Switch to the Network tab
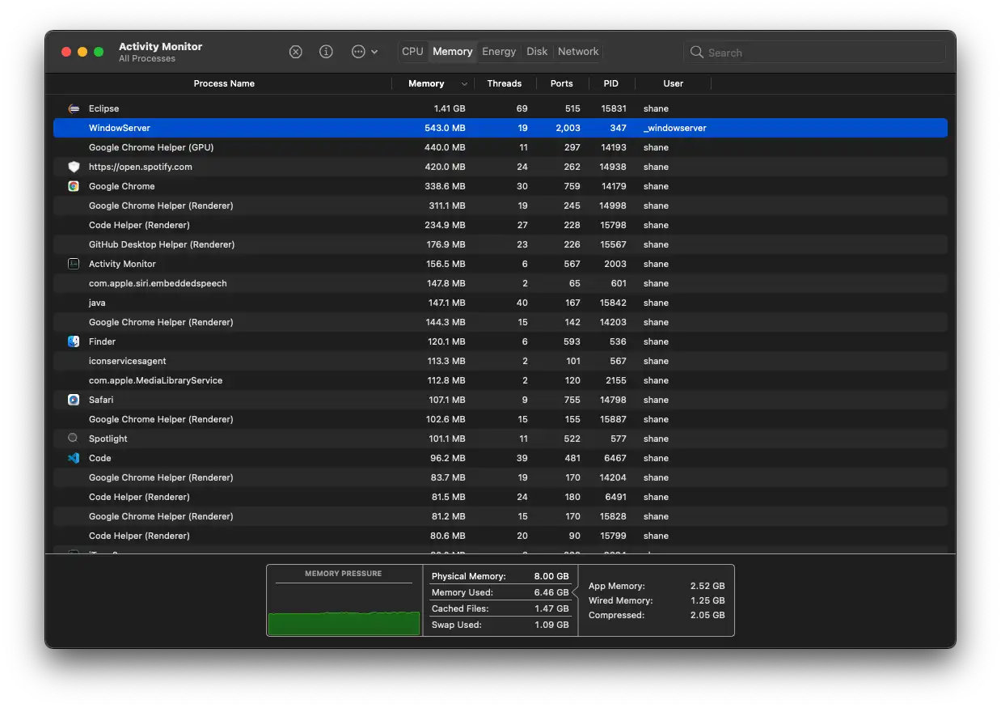Screen dimensions: 1001x708 coord(578,51)
